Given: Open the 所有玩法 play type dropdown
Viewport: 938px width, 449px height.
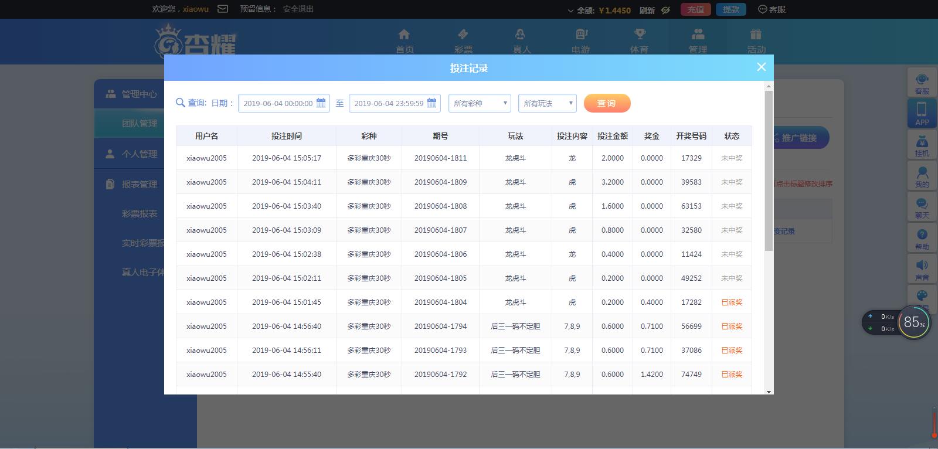Looking at the screenshot, I should click(x=548, y=103).
